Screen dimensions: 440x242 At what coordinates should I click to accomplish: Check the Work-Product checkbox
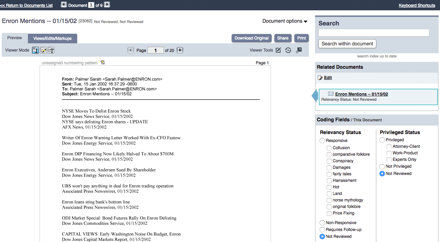tap(389, 153)
